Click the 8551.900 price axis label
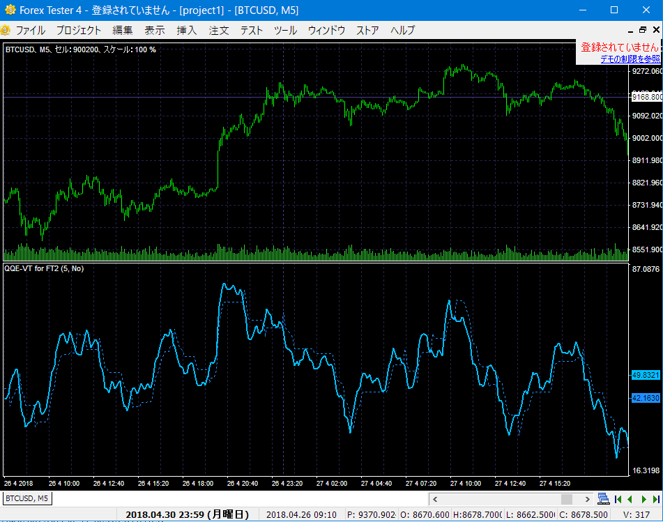 point(647,250)
